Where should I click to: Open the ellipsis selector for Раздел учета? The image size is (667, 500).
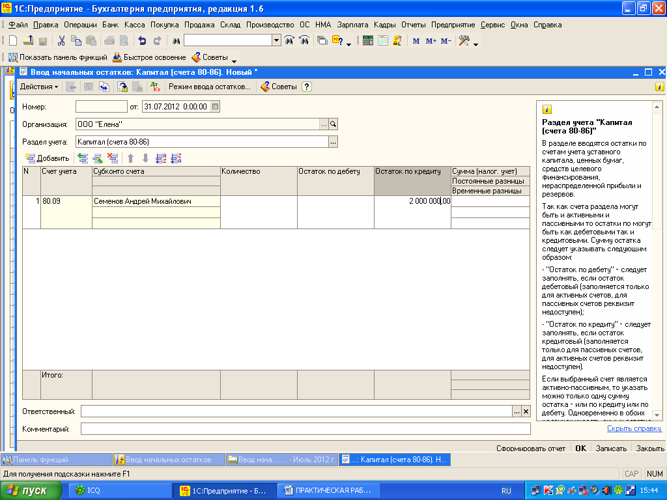(333, 142)
